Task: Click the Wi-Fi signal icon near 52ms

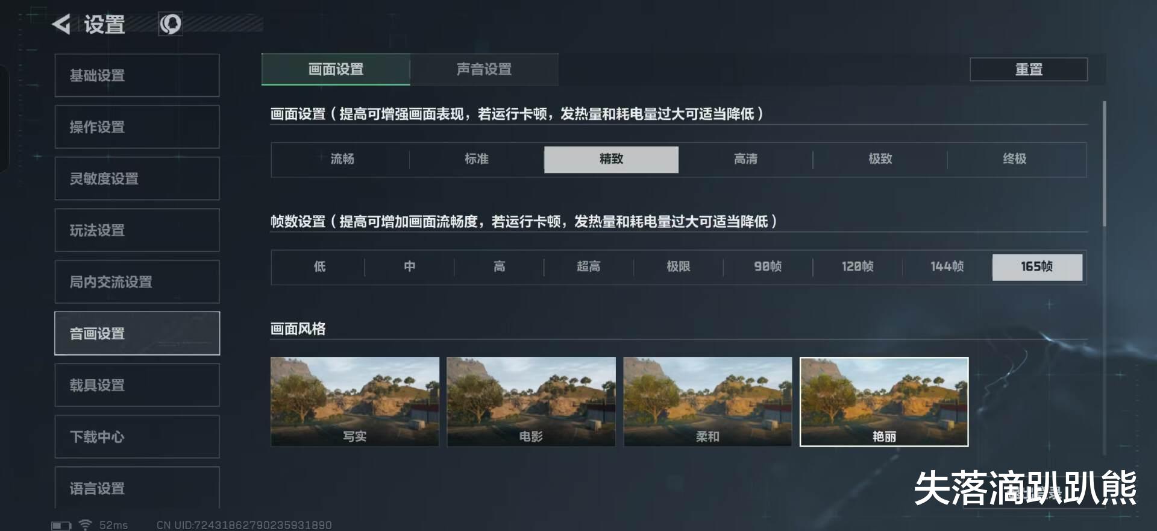Action: [x=86, y=524]
